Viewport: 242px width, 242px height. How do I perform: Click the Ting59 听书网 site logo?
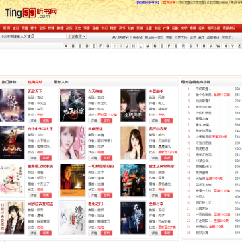click(31, 13)
